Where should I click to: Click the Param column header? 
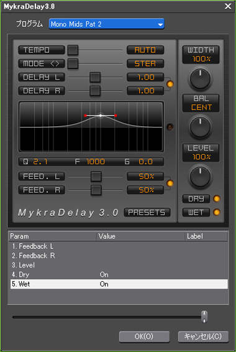[x=53, y=236]
